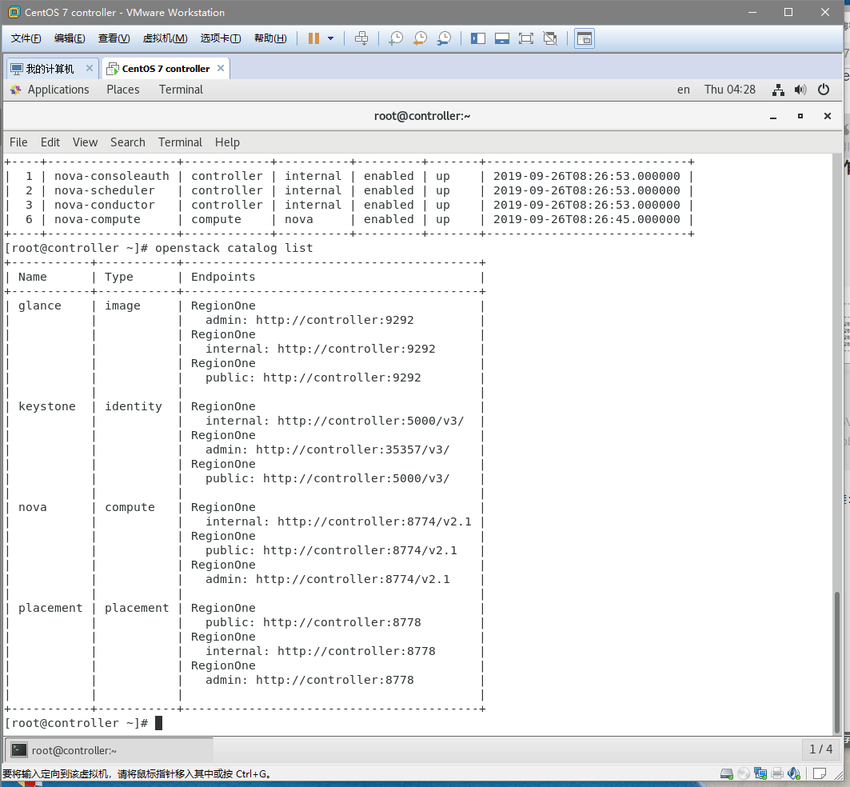Click the power button in the top bar
The height and width of the screenshot is (787, 850).
[824, 90]
